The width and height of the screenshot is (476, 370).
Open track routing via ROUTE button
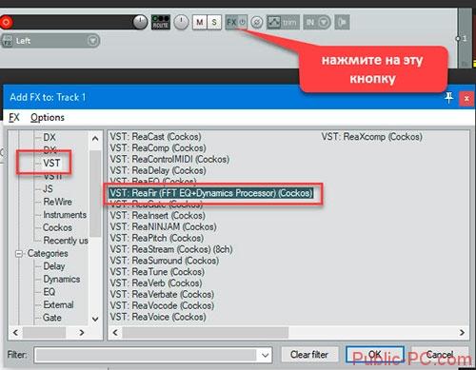[161, 22]
